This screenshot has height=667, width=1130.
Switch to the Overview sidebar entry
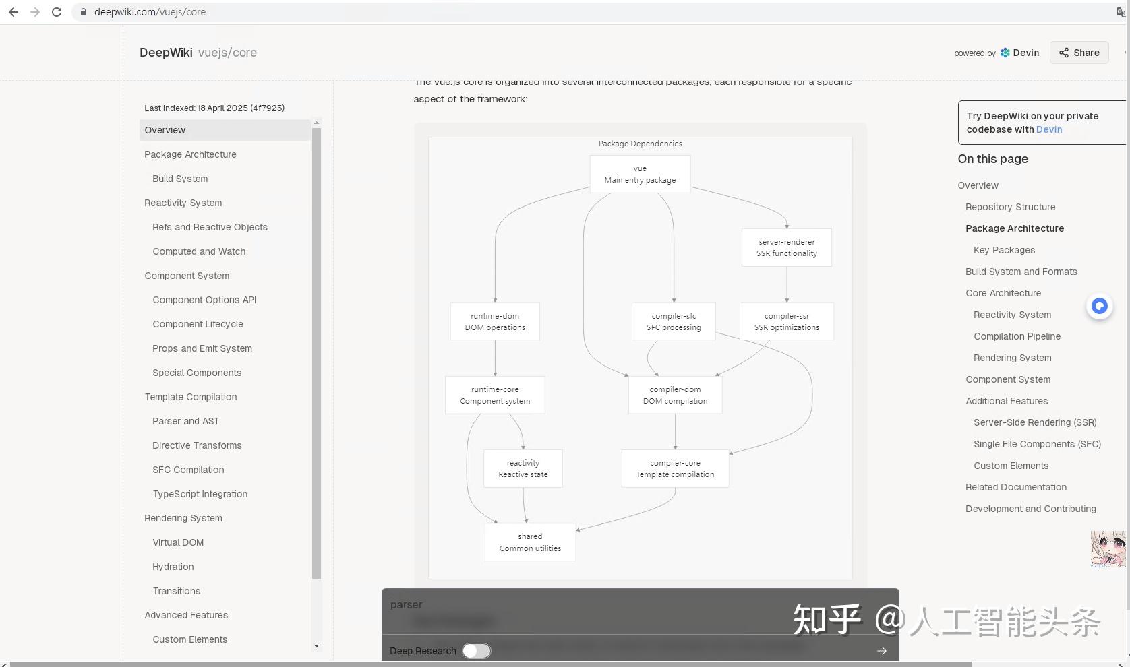pyautogui.click(x=165, y=130)
